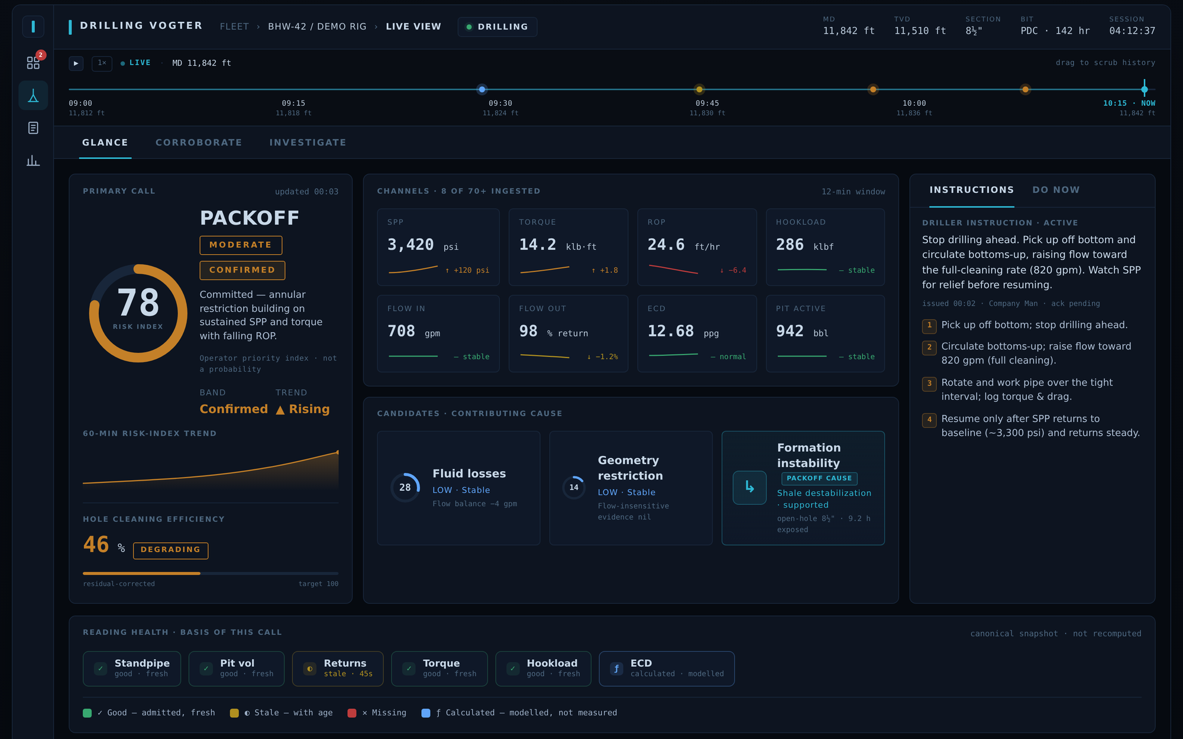The height and width of the screenshot is (739, 1183).
Task: Click the Geometry restriction 14 gauge
Action: (x=574, y=487)
